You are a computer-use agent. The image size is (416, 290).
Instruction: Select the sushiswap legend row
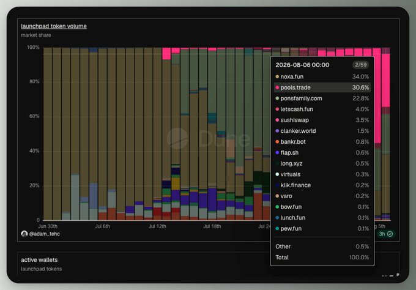point(322,120)
